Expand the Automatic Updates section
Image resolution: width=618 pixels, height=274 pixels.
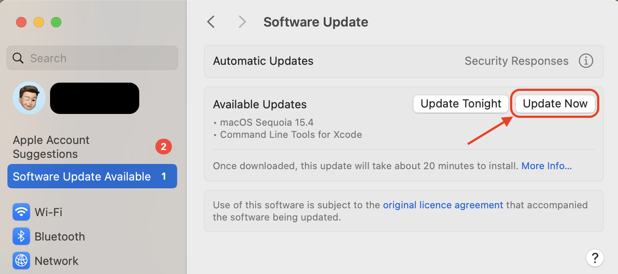tap(263, 61)
